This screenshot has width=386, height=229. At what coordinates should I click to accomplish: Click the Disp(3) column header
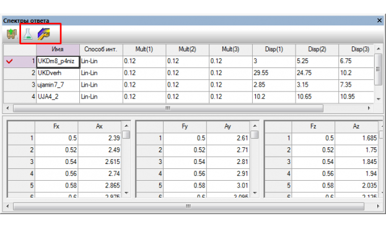click(x=356, y=50)
